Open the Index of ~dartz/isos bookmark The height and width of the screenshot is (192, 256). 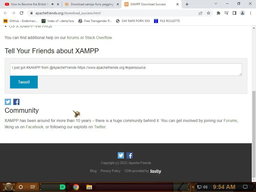[58, 21]
